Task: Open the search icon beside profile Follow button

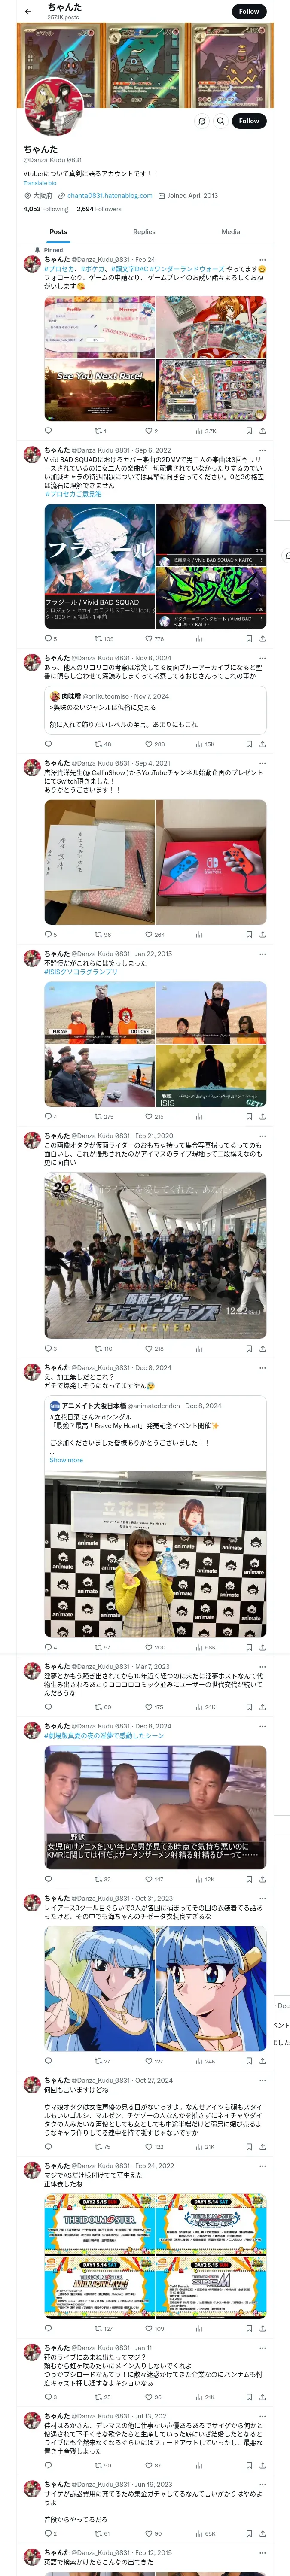Action: click(221, 121)
